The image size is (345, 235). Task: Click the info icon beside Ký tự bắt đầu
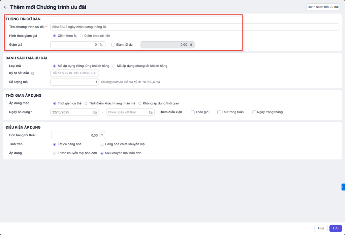point(33,73)
